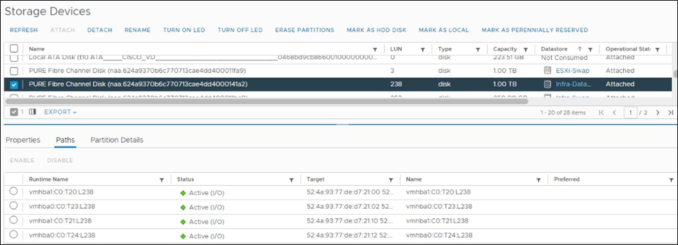The width and height of the screenshot is (678, 245).
Task: Click the green status icon for vmhba1:C0:T21:L238
Action: [x=183, y=222]
